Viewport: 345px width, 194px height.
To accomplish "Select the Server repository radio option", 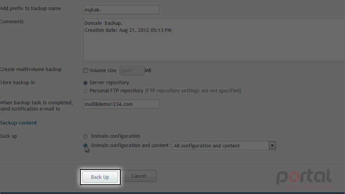I will (x=85, y=83).
